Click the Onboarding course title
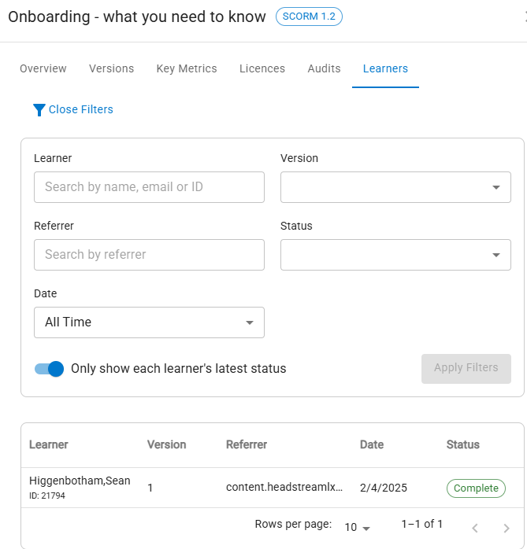Viewport: 527px width, 549px height. [x=137, y=17]
